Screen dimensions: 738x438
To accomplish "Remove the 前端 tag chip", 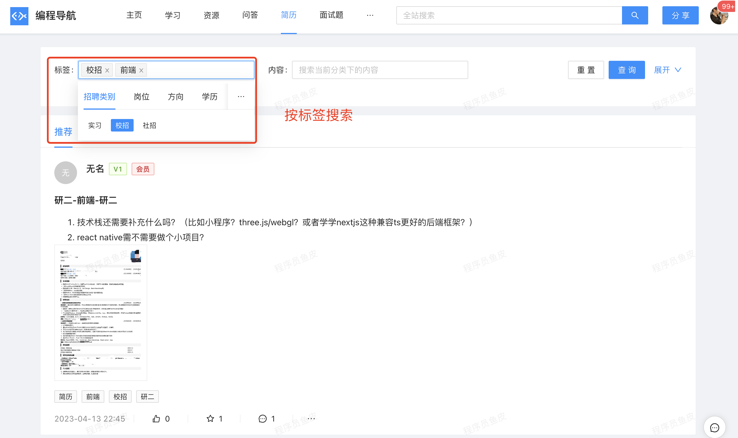I will click(x=141, y=70).
